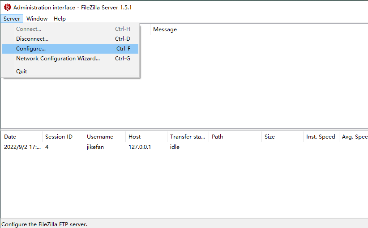Click the 127.0.0.1 host cell
Screen dimensions: 368x228
(x=140, y=147)
